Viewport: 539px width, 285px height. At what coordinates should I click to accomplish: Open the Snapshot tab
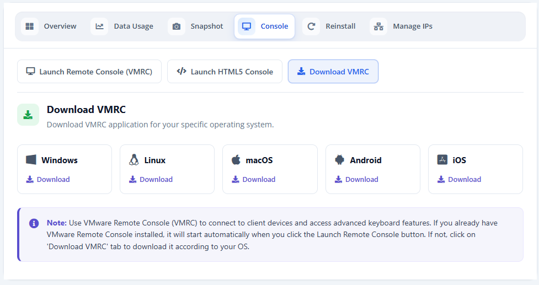(196, 26)
